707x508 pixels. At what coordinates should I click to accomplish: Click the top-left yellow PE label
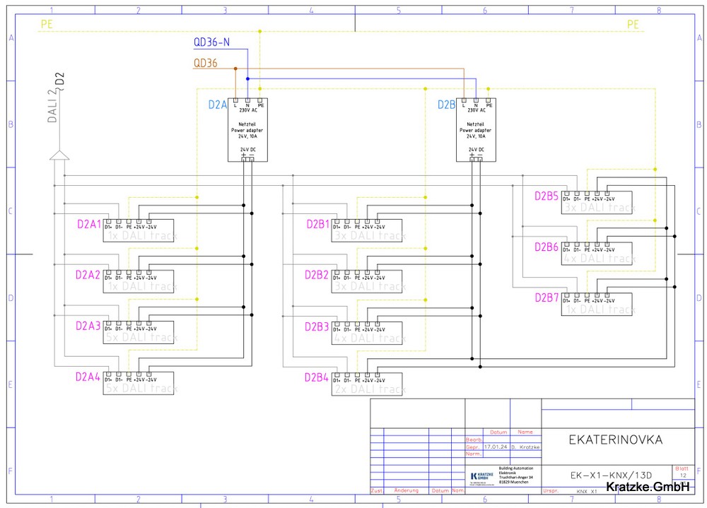coord(47,25)
